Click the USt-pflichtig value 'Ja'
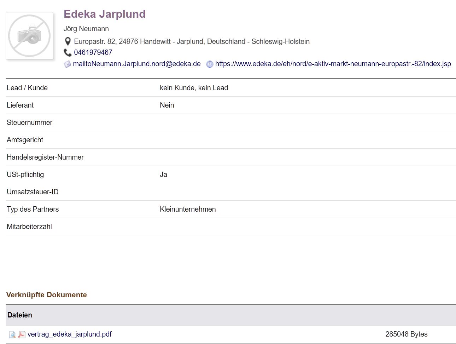456x344 pixels. tap(163, 174)
